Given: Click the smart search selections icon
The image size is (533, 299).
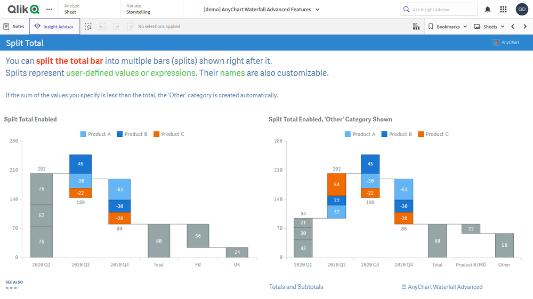Looking at the screenshot, I should pos(88,27).
